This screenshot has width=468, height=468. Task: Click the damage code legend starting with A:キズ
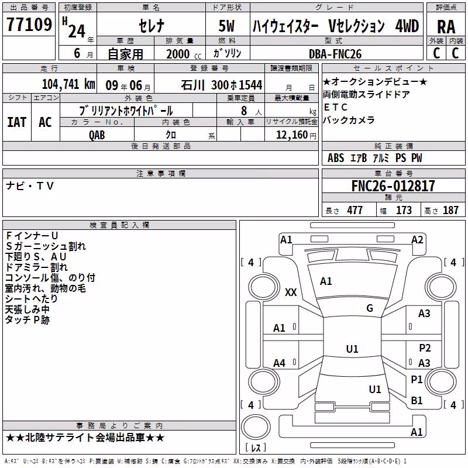205,462
